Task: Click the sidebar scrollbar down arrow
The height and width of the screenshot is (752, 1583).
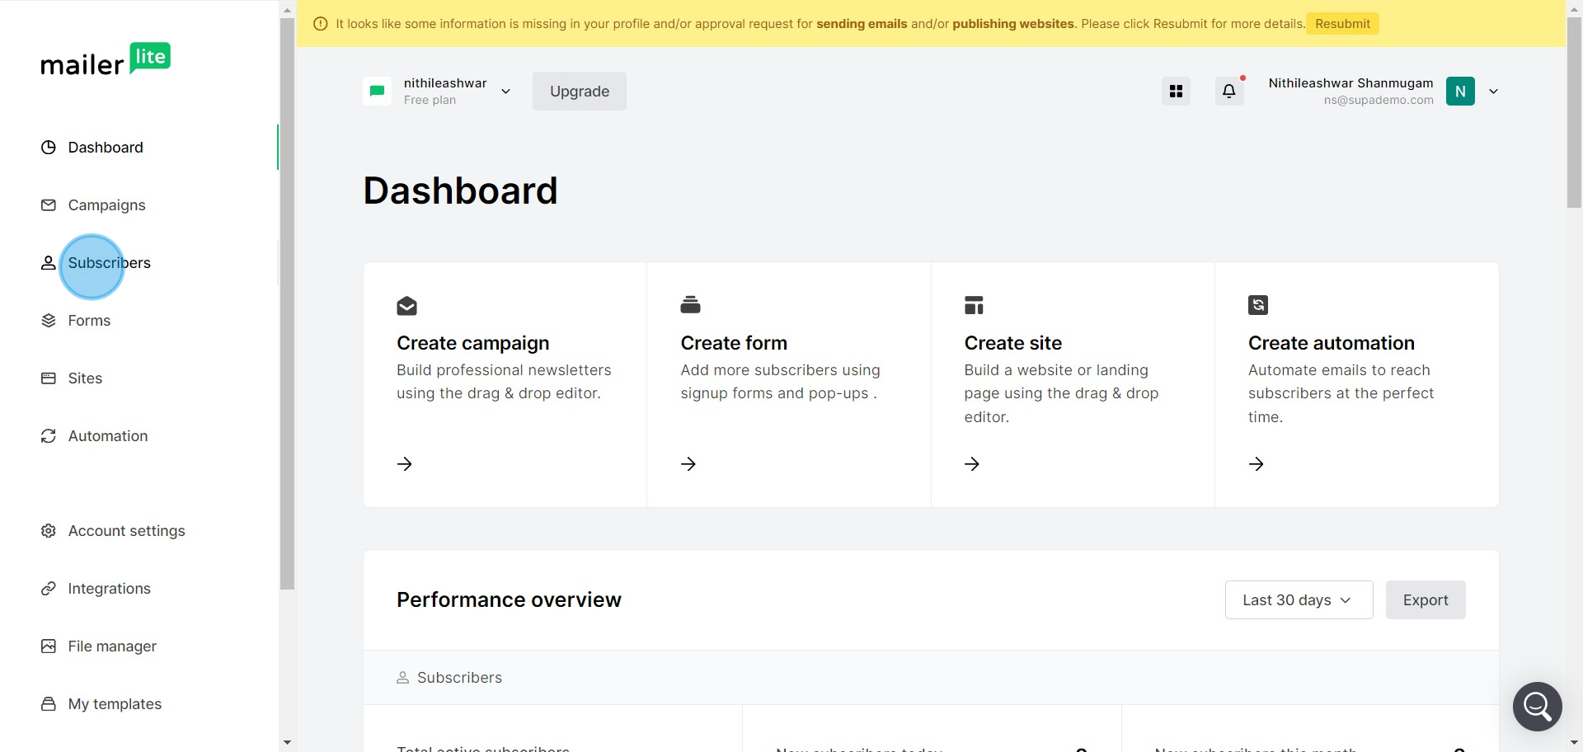Action: [x=287, y=743]
